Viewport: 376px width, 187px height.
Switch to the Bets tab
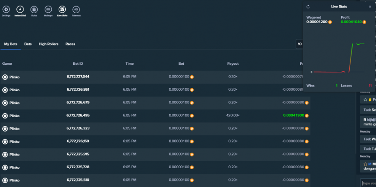(28, 44)
